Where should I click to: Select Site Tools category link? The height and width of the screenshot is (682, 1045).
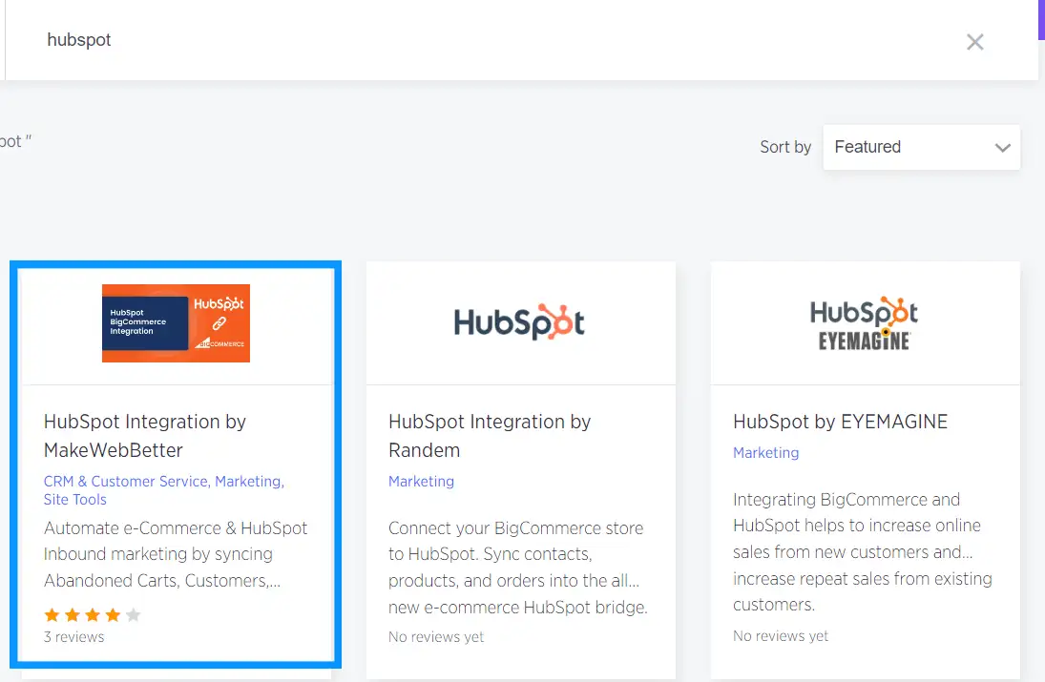click(x=75, y=500)
